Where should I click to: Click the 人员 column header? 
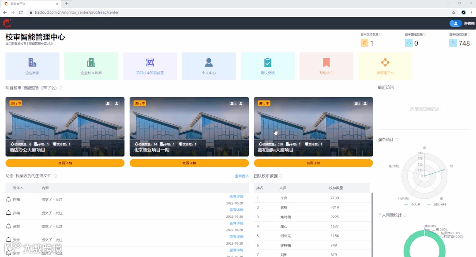[283, 188]
